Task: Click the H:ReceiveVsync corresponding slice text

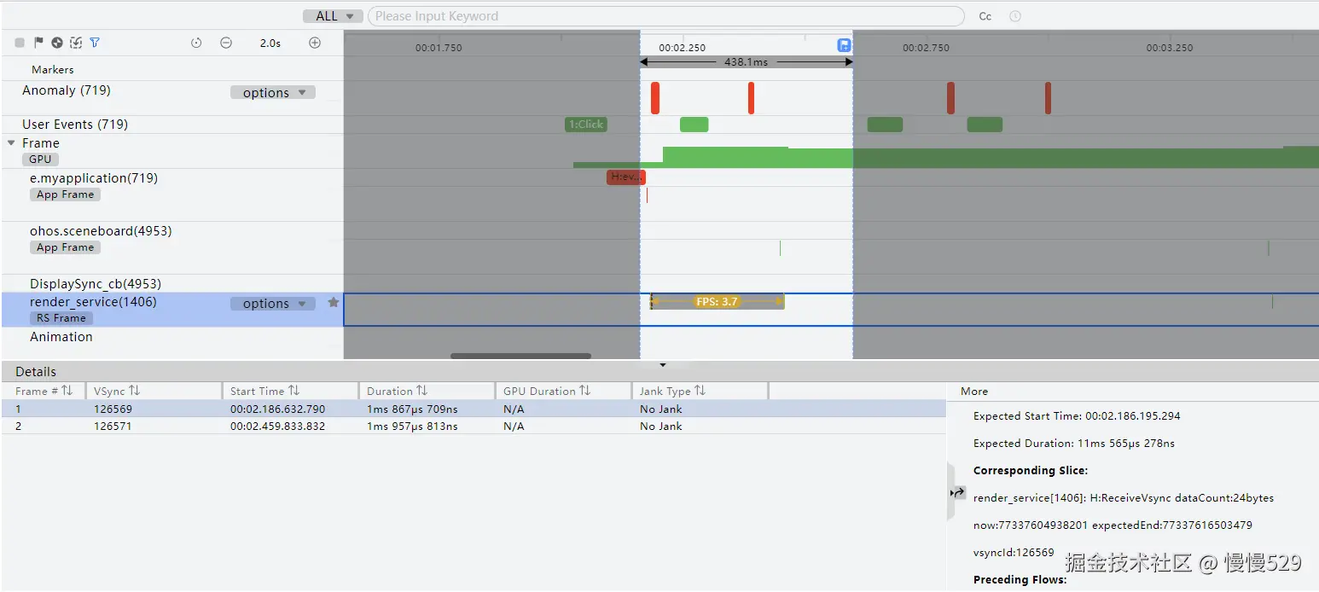Action: (1124, 498)
